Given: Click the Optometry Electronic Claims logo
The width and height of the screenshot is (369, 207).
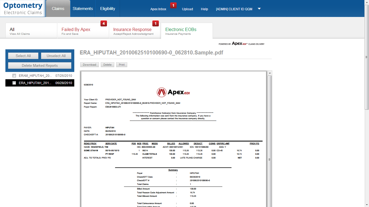Looking at the screenshot, I should (23, 8).
